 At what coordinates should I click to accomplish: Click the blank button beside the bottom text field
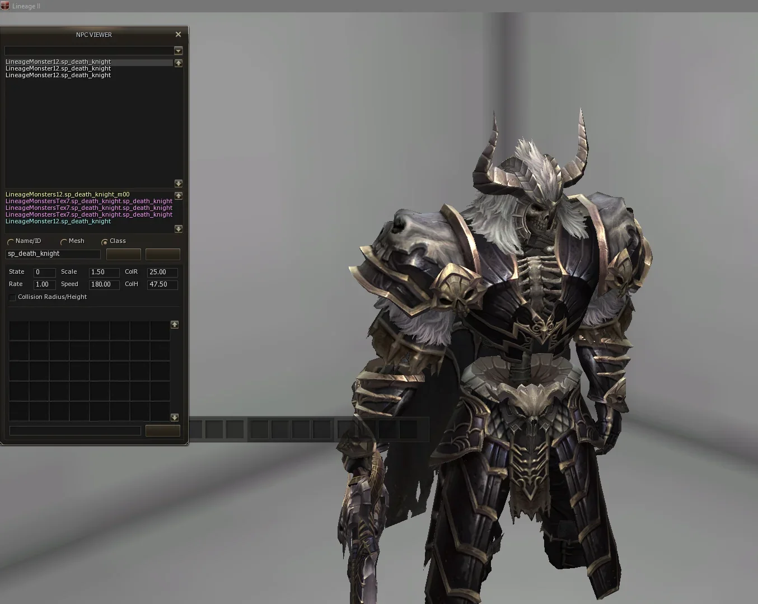coord(162,430)
